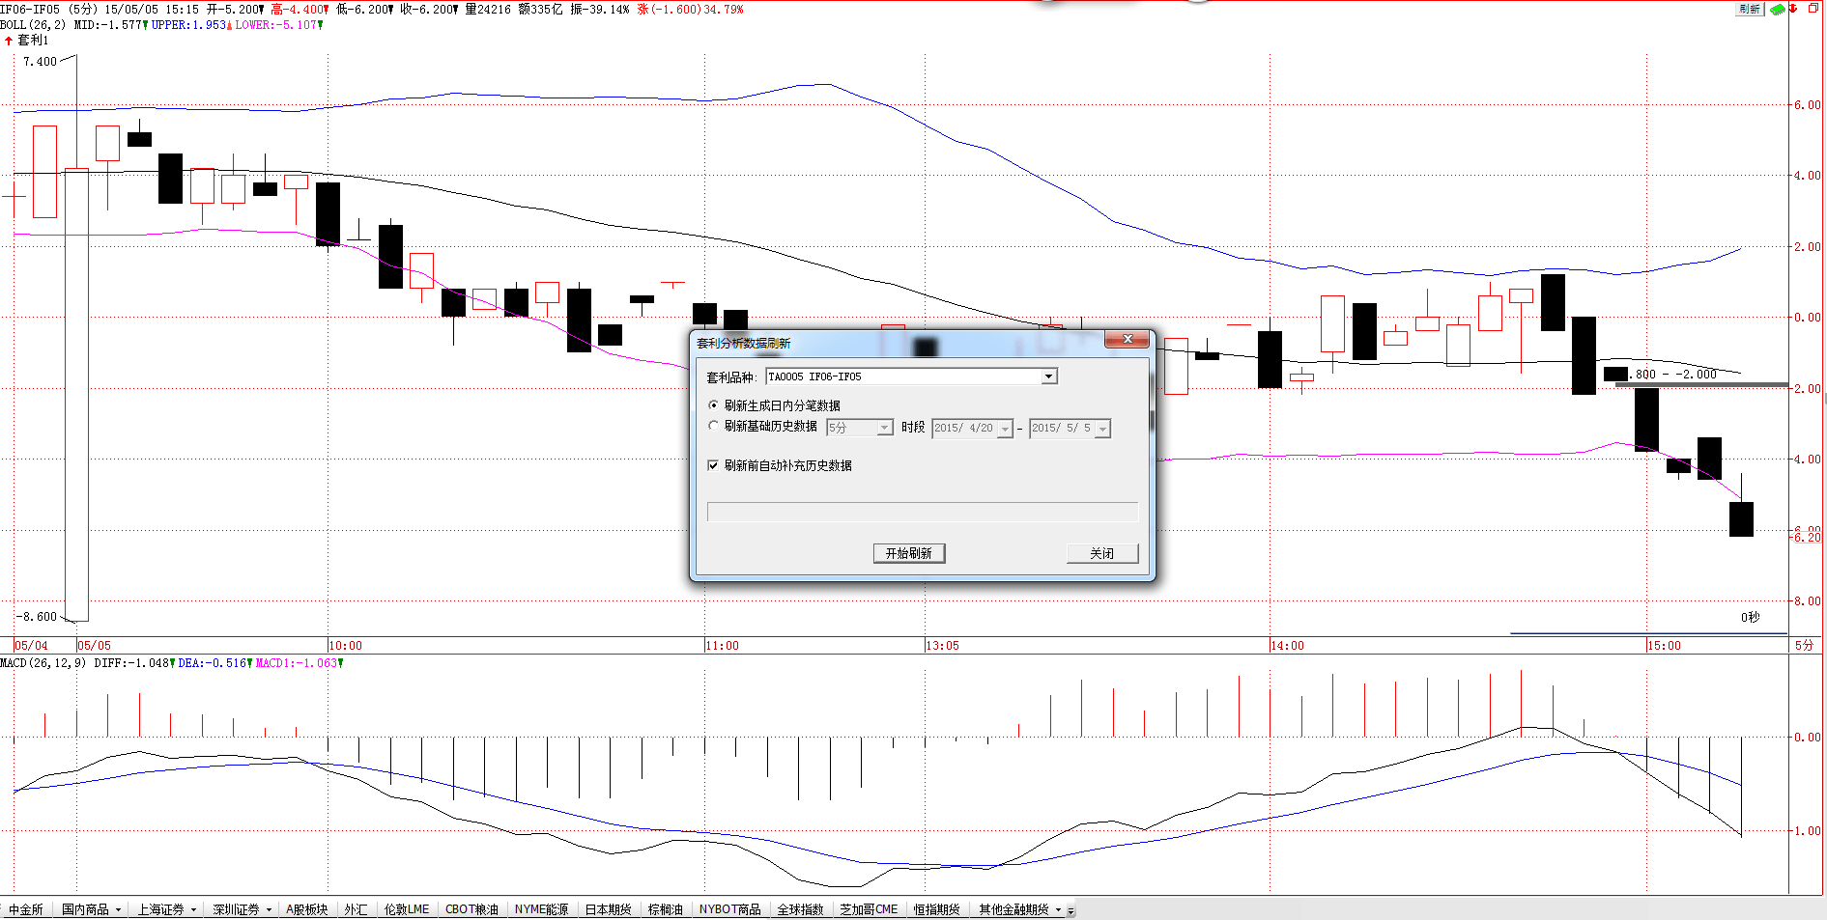Expand the 国内商品 tab dropdown arrow

tap(118, 909)
